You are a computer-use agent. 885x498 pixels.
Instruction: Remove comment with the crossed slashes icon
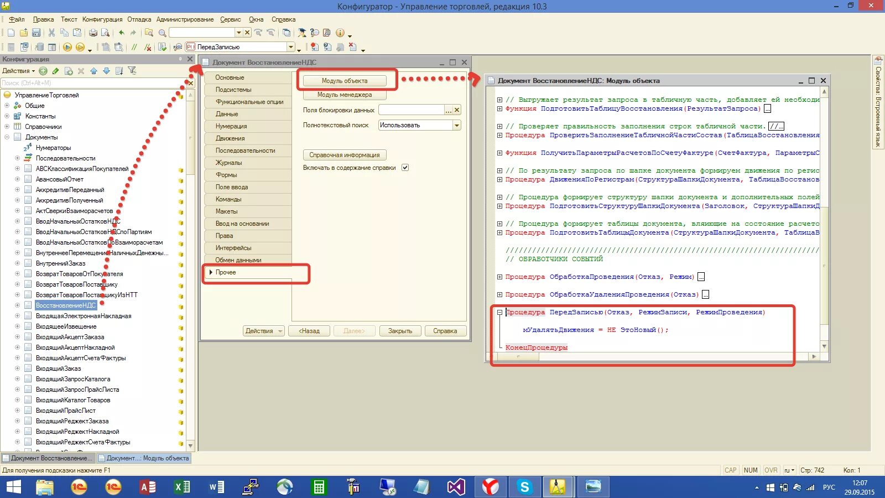(147, 47)
